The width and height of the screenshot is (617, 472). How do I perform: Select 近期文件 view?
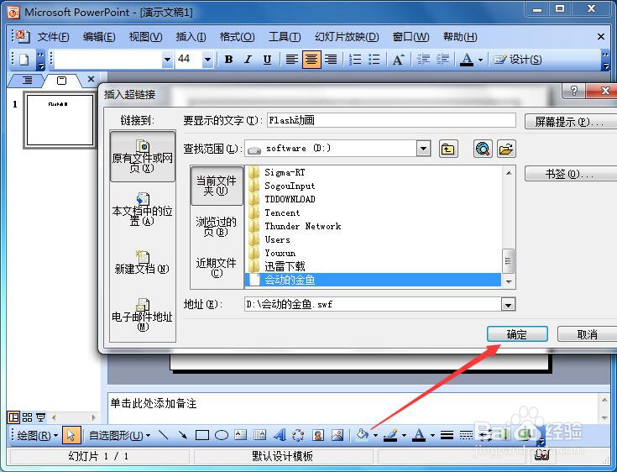[217, 267]
